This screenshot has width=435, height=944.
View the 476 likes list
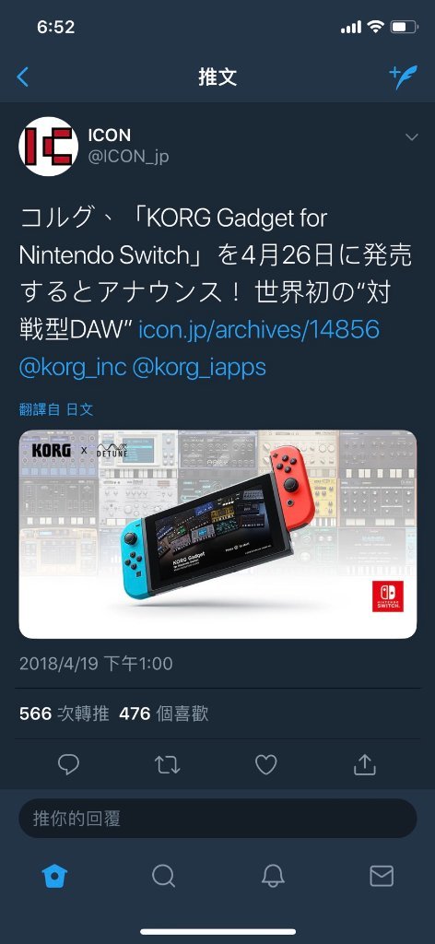pos(164,714)
